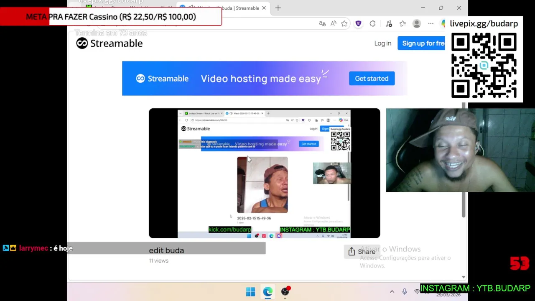This screenshot has width=535, height=301.
Task: Click the Streamable logo in the header
Action: pyautogui.click(x=110, y=43)
